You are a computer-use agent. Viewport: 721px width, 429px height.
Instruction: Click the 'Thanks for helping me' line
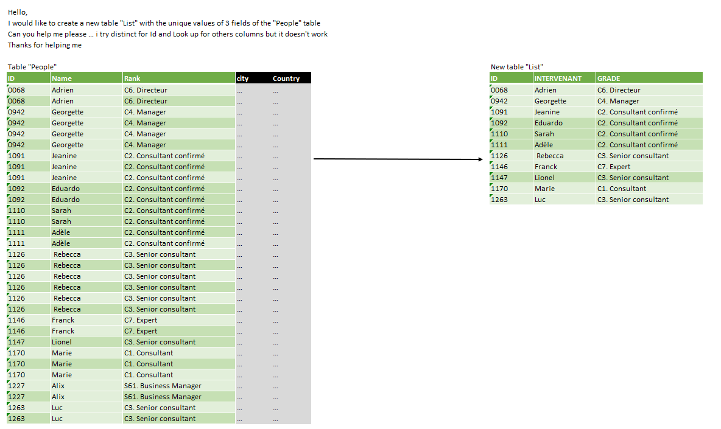tap(44, 45)
